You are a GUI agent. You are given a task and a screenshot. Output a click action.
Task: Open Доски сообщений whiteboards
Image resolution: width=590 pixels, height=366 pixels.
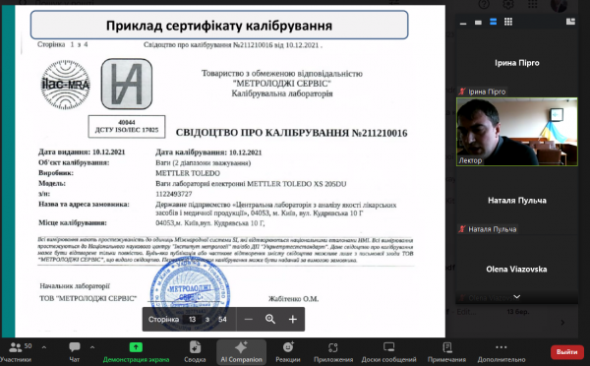pos(388,352)
